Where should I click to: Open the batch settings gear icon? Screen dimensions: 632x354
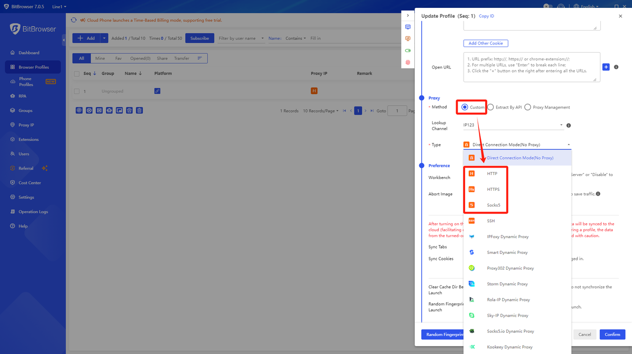[79, 110]
